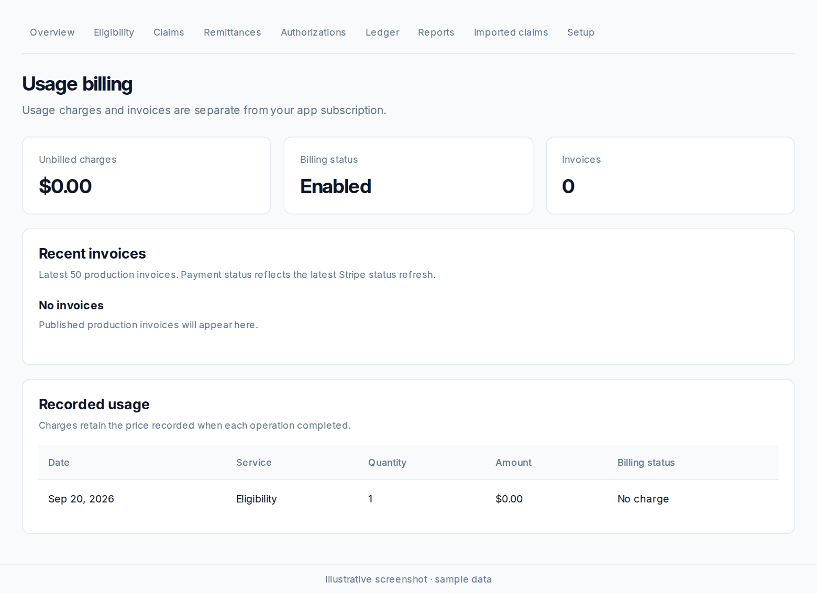The height and width of the screenshot is (593, 817).
Task: Switch to the Eligibility tab
Action: [x=114, y=32]
